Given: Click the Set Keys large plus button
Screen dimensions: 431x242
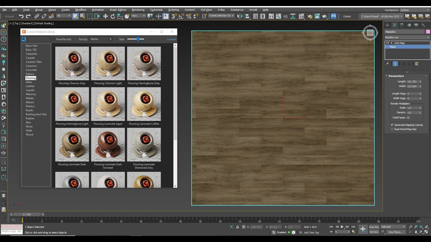Looking at the screenshot, I should (x=363, y=229).
